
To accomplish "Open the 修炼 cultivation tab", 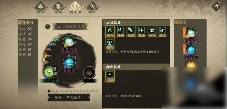I will click(x=40, y=8).
